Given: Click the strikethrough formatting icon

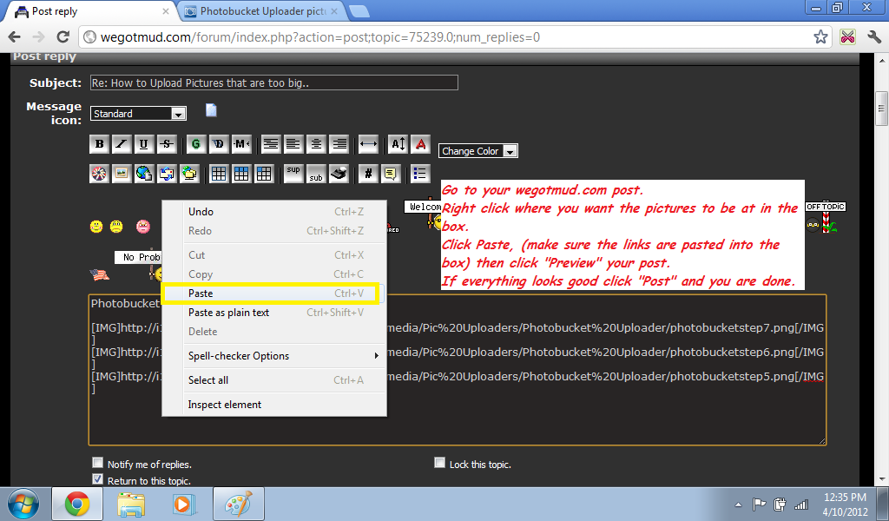Looking at the screenshot, I should click(x=167, y=144).
